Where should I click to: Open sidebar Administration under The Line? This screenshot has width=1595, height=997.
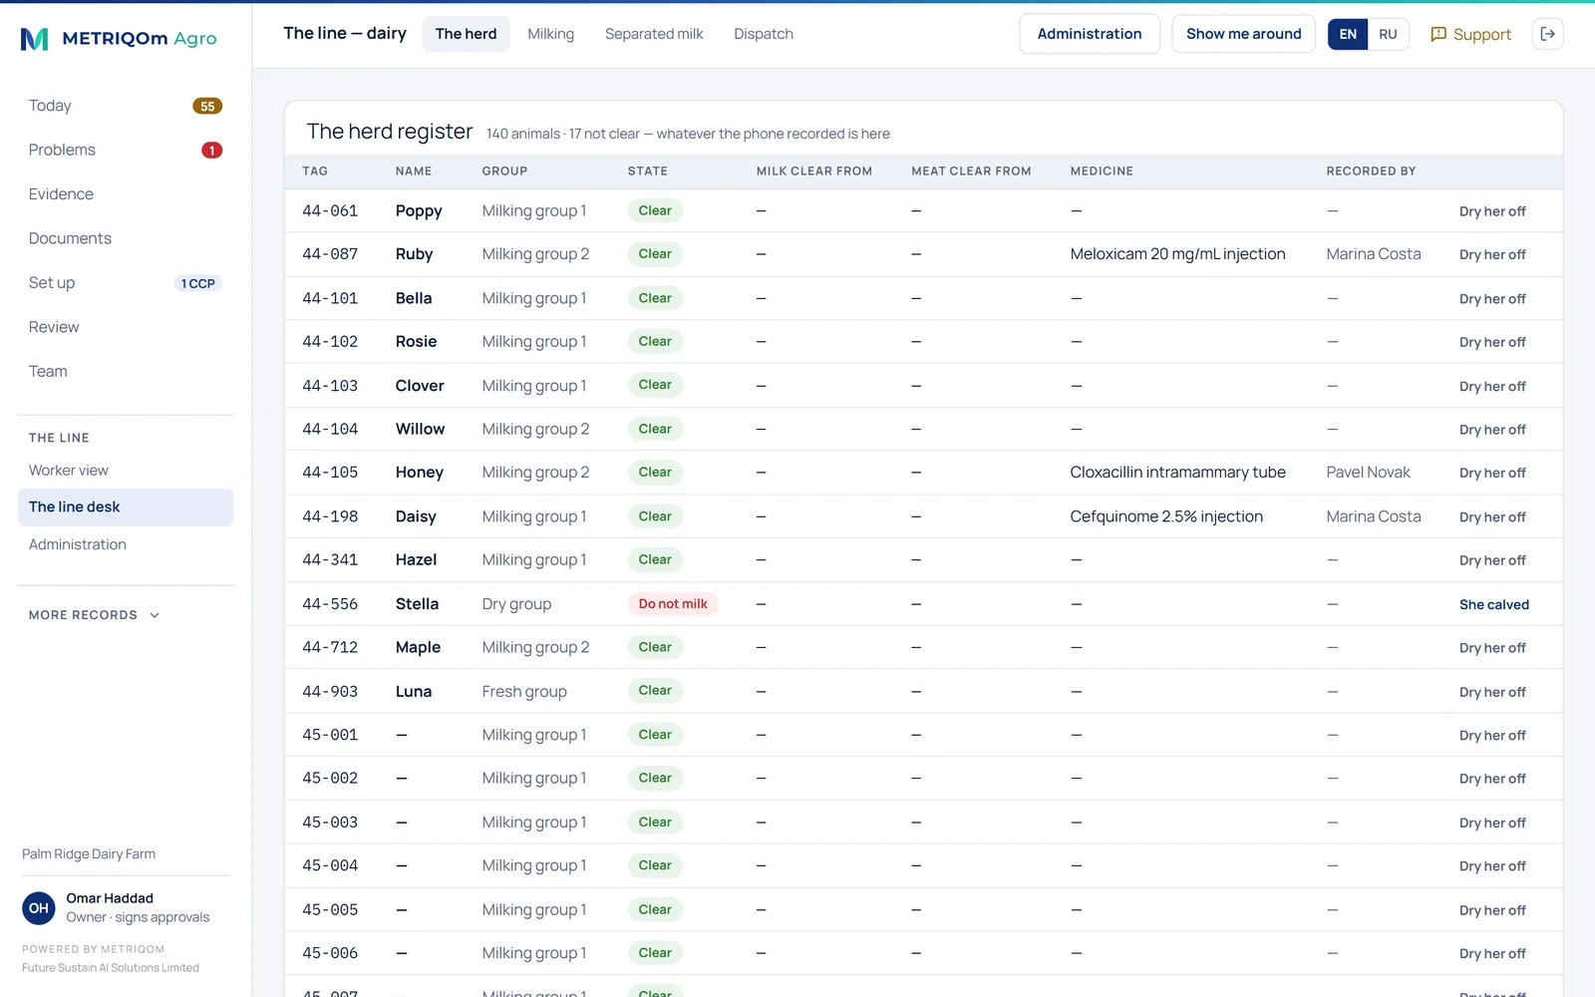[78, 544]
